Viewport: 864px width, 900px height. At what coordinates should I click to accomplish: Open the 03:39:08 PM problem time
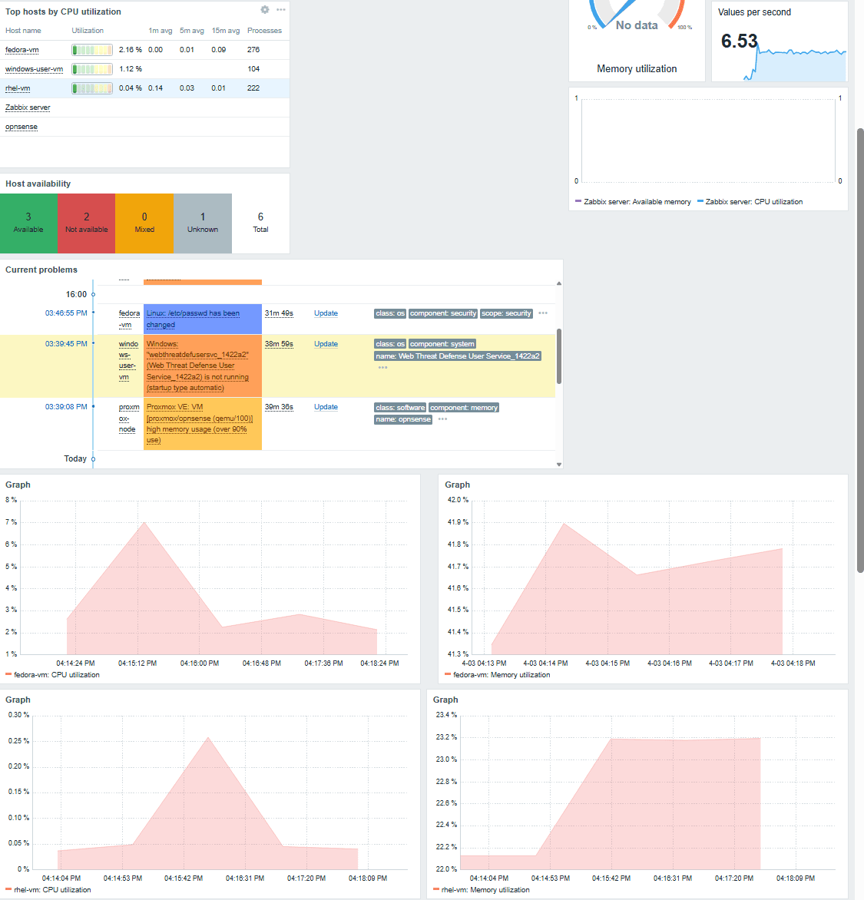tap(66, 407)
